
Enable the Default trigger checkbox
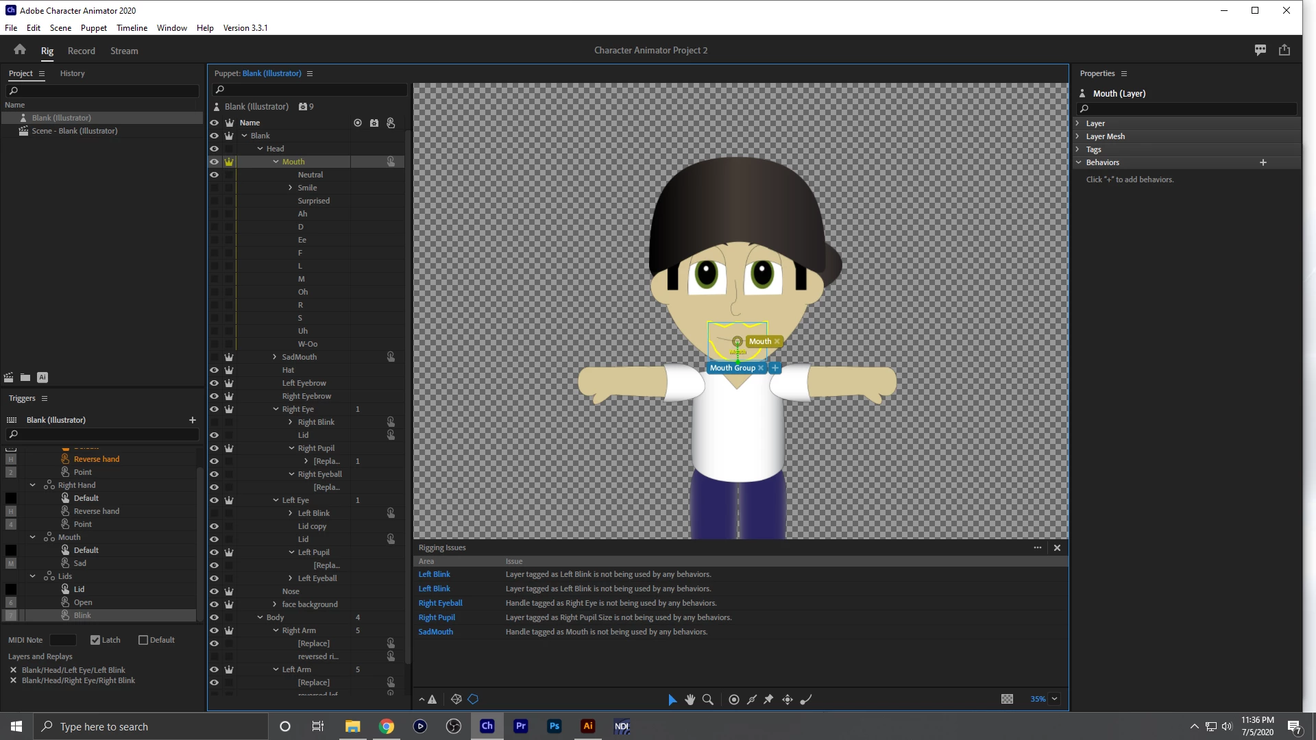tap(143, 640)
